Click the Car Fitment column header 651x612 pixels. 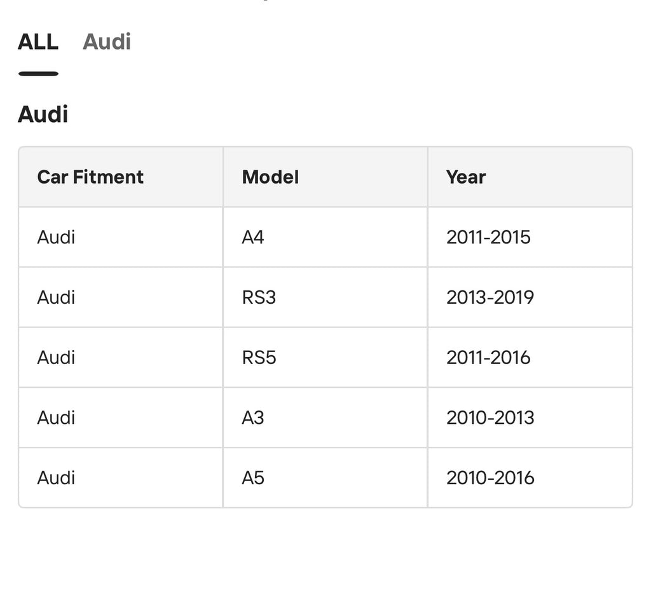coord(90,177)
